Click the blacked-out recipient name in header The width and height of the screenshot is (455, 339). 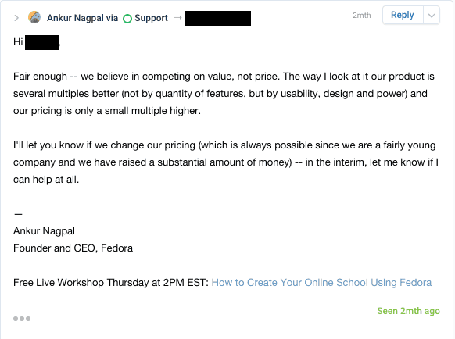(x=218, y=18)
